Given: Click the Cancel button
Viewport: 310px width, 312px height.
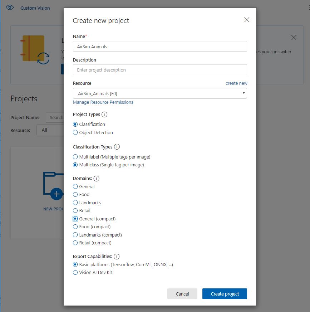Looking at the screenshot, I should click(182, 294).
